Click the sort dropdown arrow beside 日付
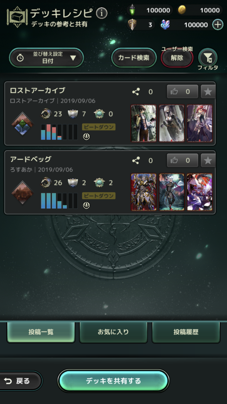The width and height of the screenshot is (227, 404). (x=73, y=58)
